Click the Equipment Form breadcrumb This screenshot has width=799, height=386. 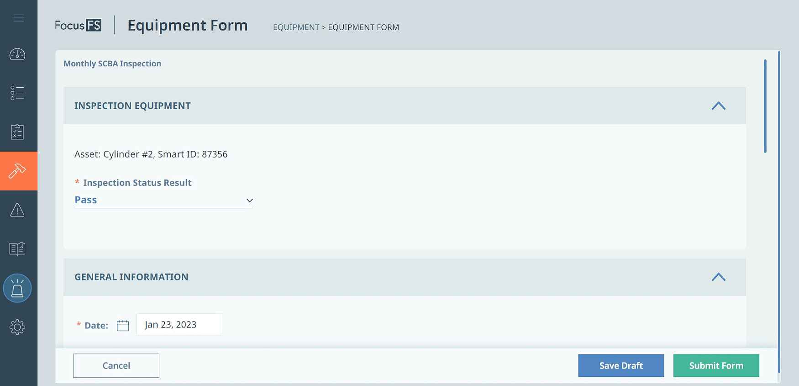pos(363,27)
